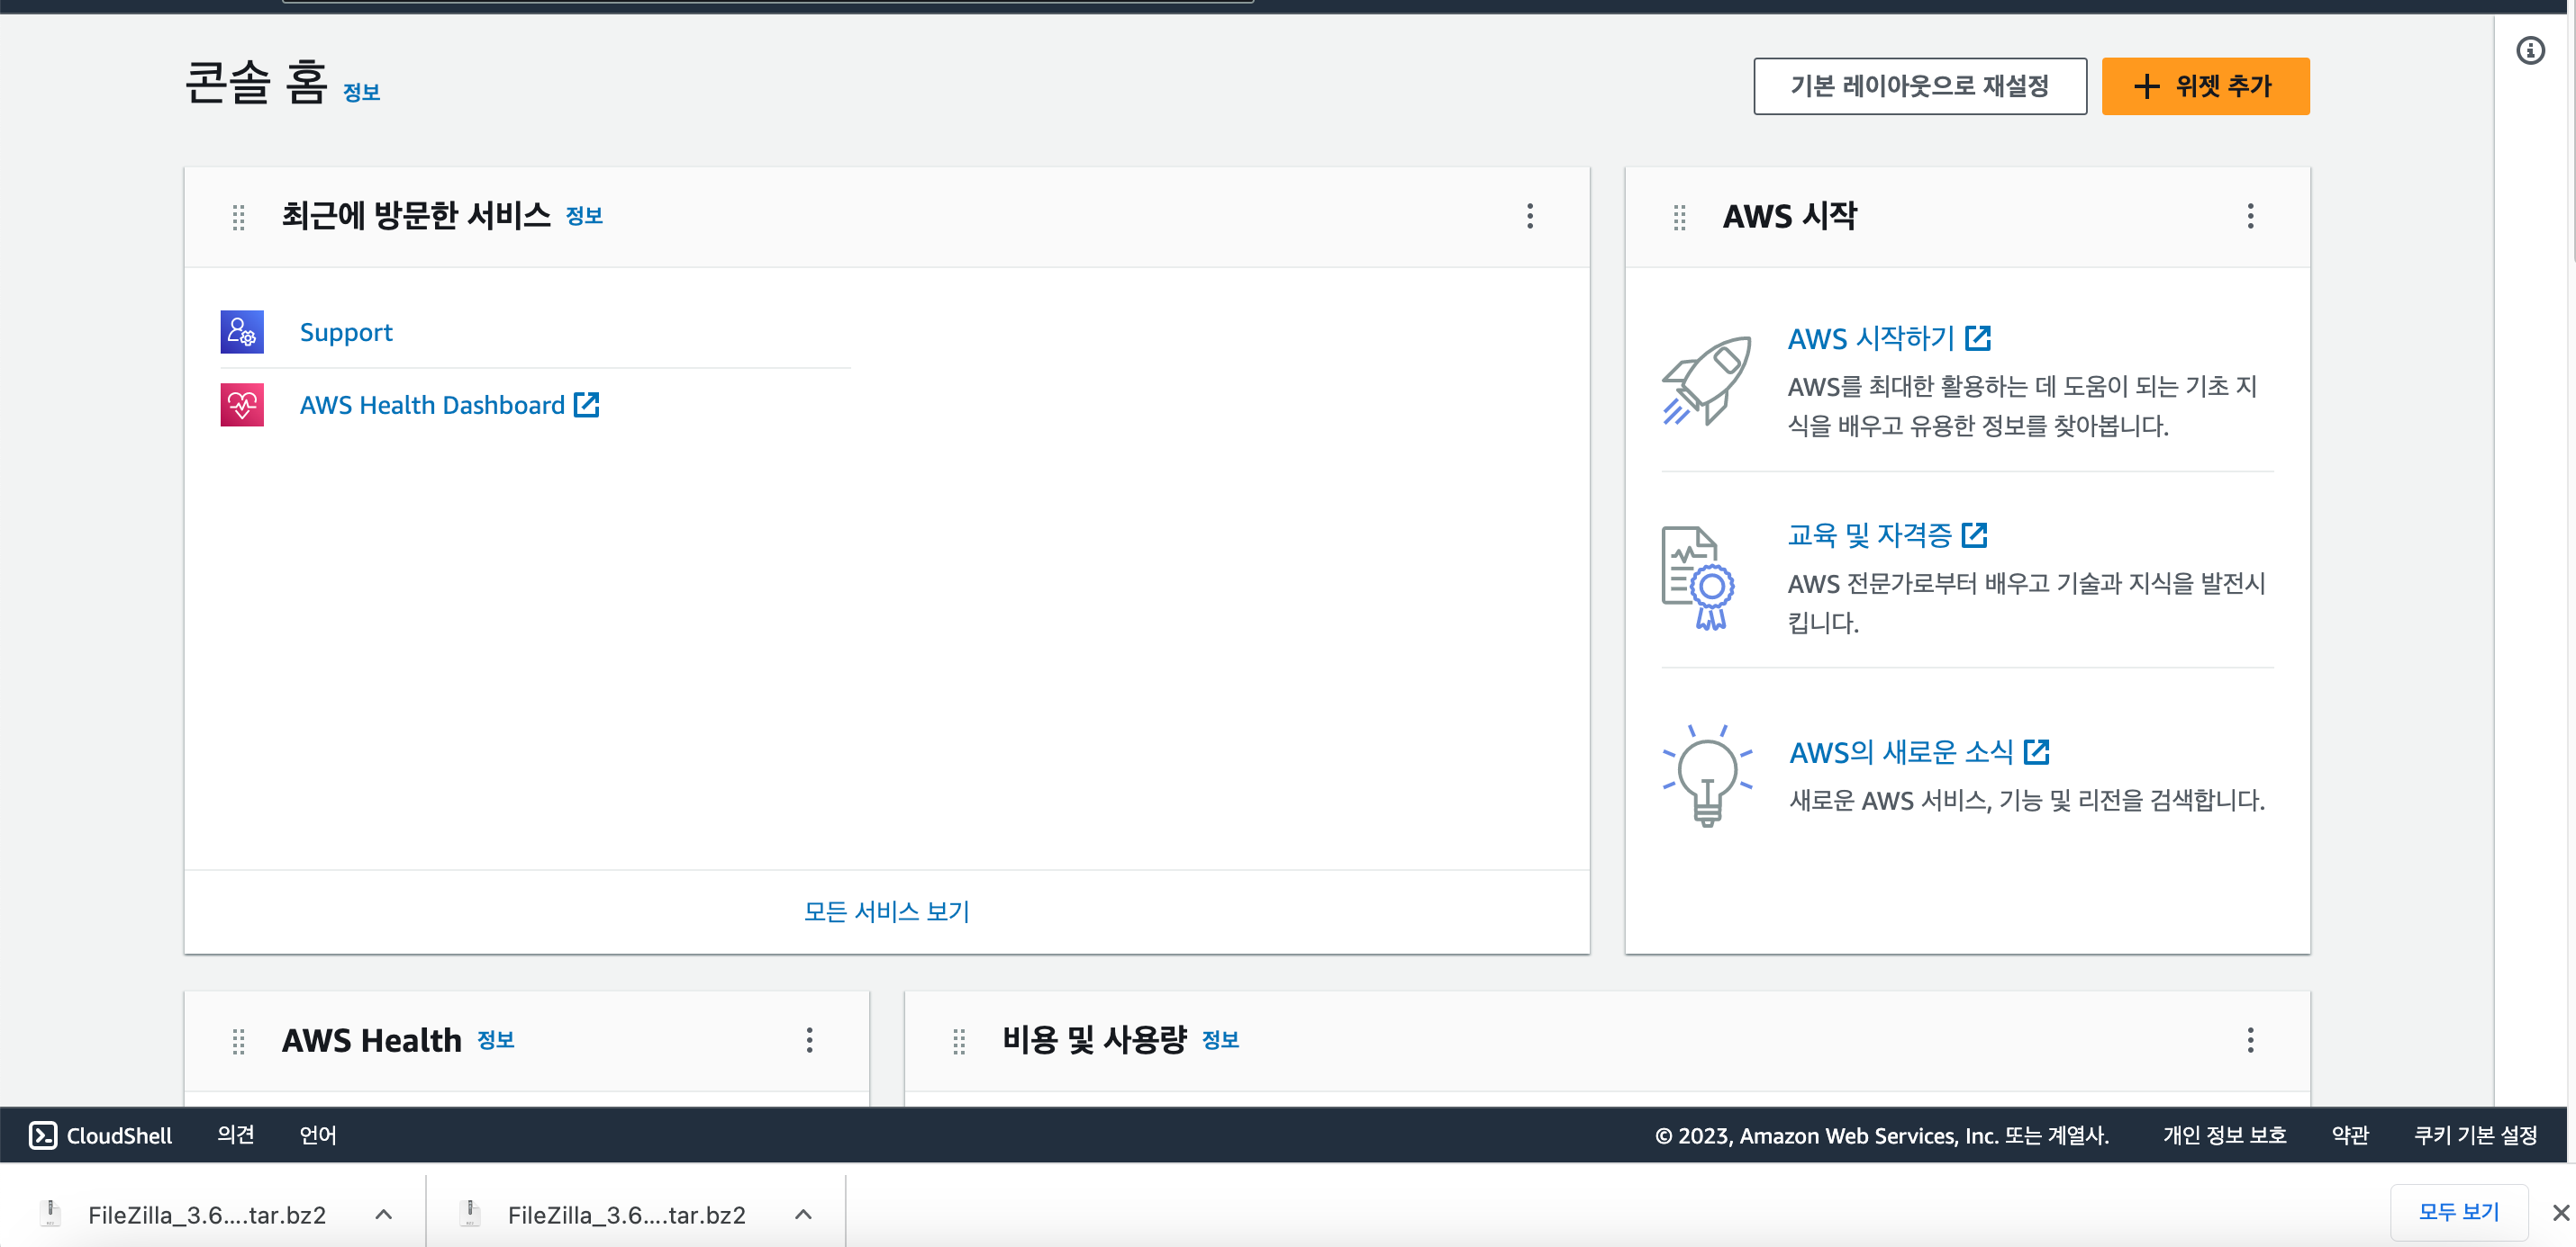
Task: Click 기본 레이아웃으로 재설정 button
Action: (1920, 86)
